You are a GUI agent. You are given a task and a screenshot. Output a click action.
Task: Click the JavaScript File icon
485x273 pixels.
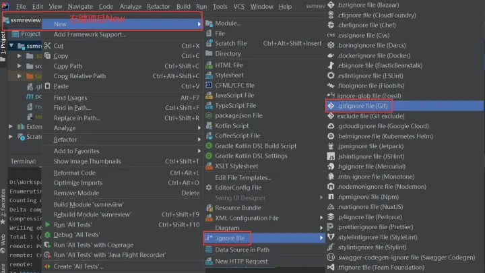[x=209, y=95]
